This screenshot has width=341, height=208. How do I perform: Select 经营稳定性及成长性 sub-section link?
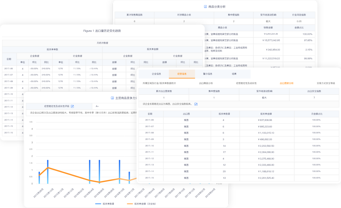pyautogui.click(x=246, y=83)
